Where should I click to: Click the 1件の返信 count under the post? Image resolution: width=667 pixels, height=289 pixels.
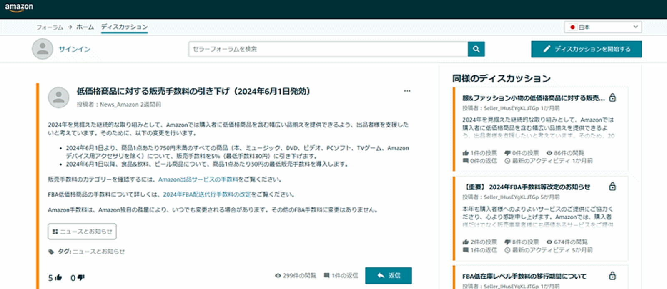pyautogui.click(x=341, y=276)
